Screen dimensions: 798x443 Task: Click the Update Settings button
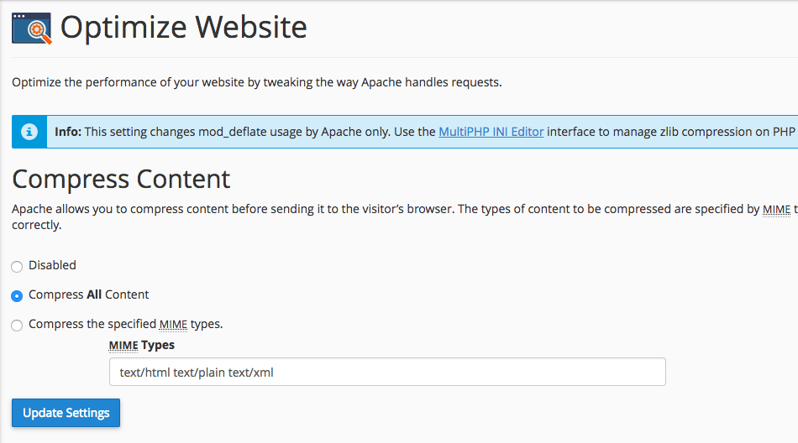pos(66,413)
